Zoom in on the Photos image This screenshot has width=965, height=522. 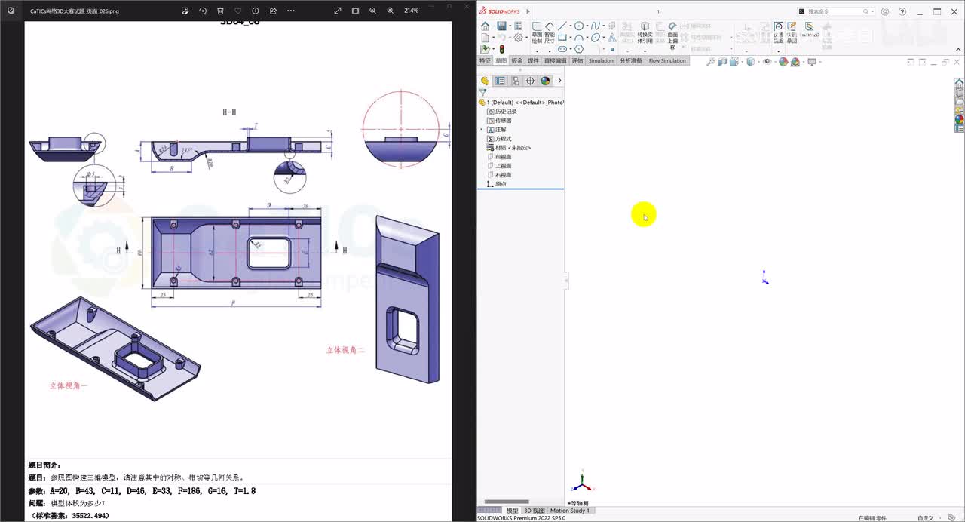coord(391,11)
